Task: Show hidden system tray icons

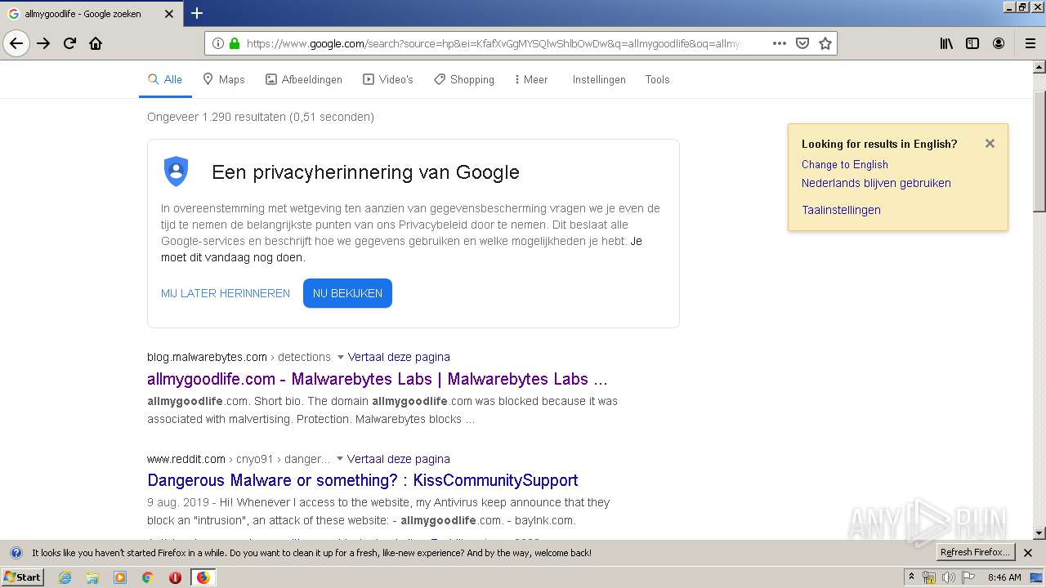Action: point(911,577)
